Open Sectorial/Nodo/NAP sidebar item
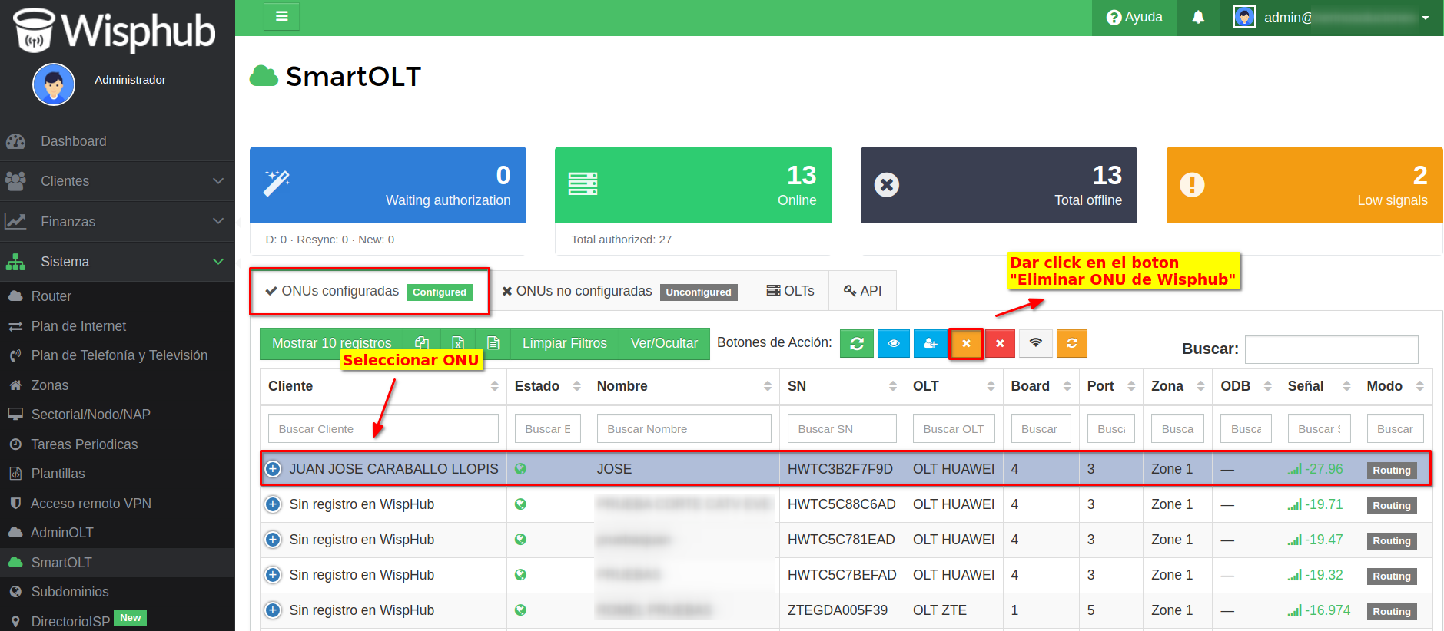This screenshot has width=1444, height=631. [x=117, y=415]
